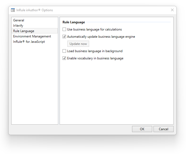Open the IrVerify options page

click(x=18, y=26)
